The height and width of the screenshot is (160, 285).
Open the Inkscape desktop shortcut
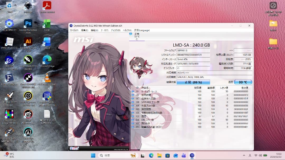(x=28, y=6)
